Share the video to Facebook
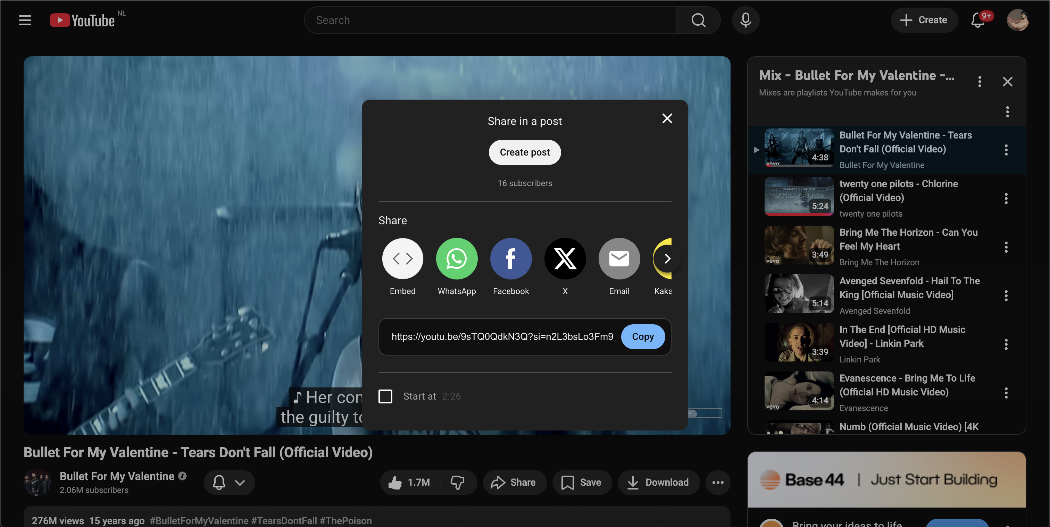The width and height of the screenshot is (1050, 527). (511, 258)
